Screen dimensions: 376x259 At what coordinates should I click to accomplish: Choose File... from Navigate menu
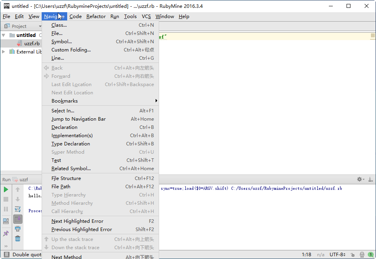(100, 33)
